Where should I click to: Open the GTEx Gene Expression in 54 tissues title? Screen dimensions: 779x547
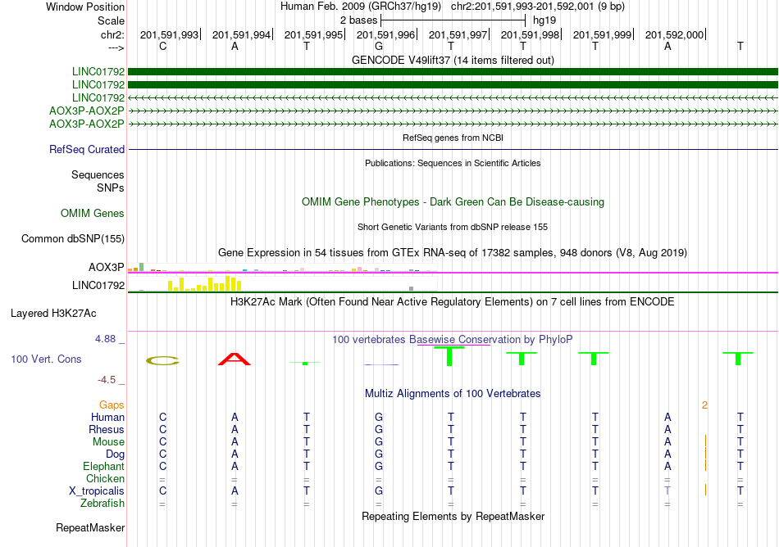tap(453, 253)
